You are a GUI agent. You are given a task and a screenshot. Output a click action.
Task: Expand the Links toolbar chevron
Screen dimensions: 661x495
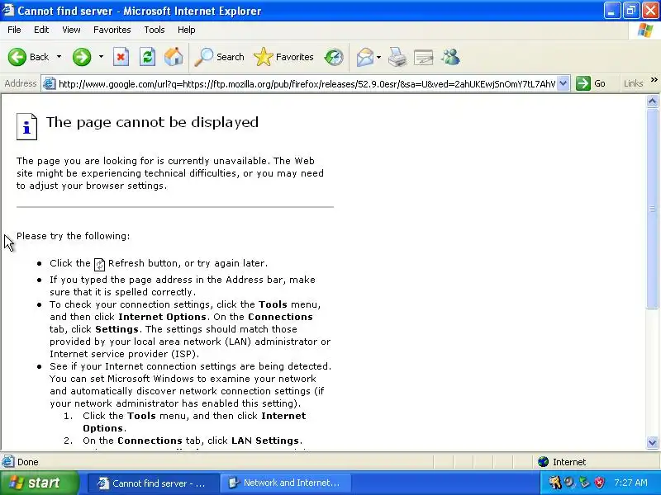coord(654,80)
